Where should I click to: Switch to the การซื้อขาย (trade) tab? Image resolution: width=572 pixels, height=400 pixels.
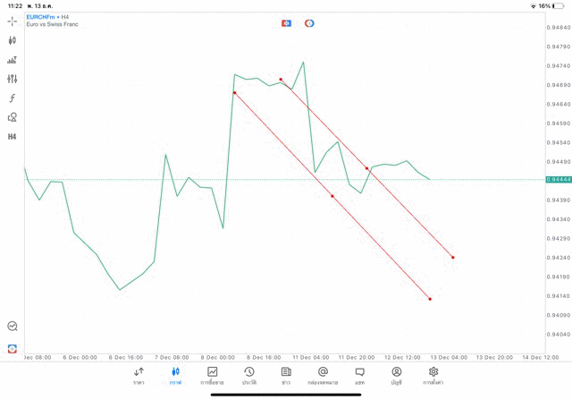(x=213, y=376)
